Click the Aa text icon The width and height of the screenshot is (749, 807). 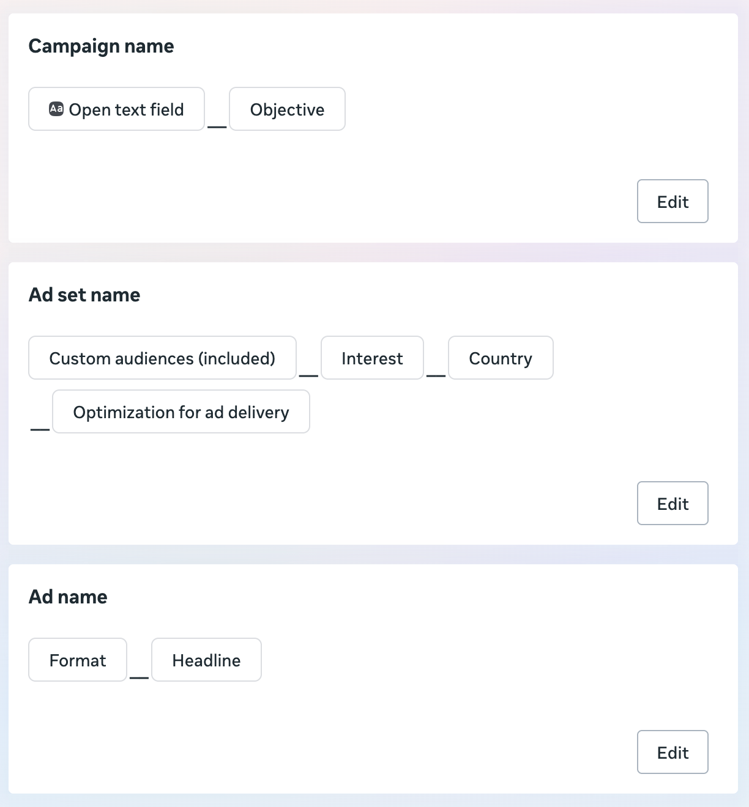(56, 109)
